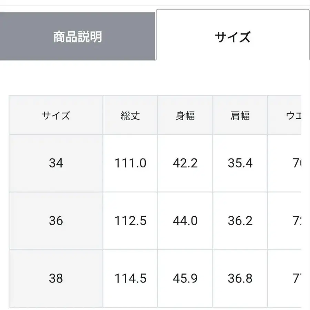The image size is (310, 310).
Task: Click the 114.5 total length cell
Action: [x=130, y=278]
